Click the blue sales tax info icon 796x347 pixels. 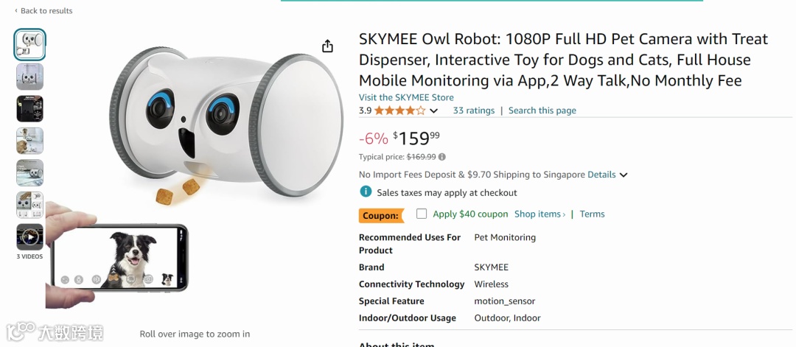click(366, 192)
